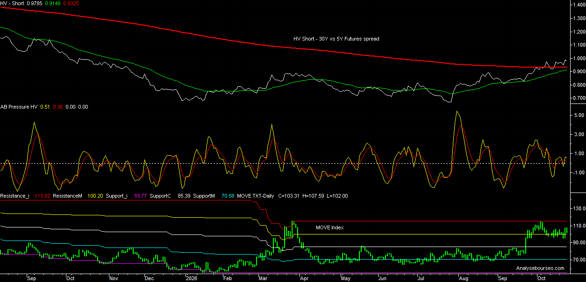The image size is (586, 282).
Task: Click the ResistanceM legend label
Action: (x=67, y=196)
